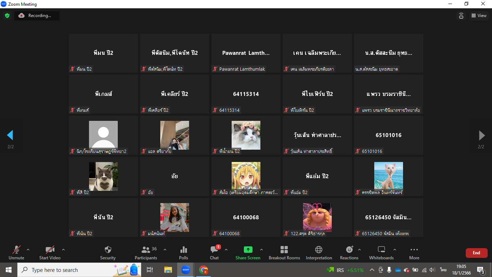492x277 pixels.
Task: Expand audio options arrow beside Unmute
Action: coord(28,250)
